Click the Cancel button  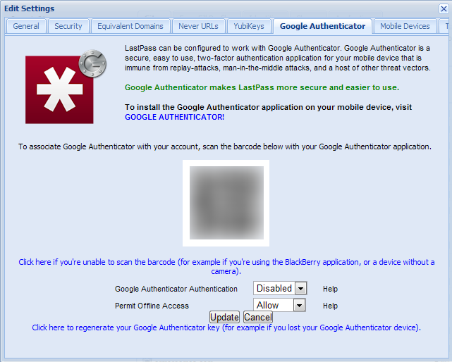[257, 317]
